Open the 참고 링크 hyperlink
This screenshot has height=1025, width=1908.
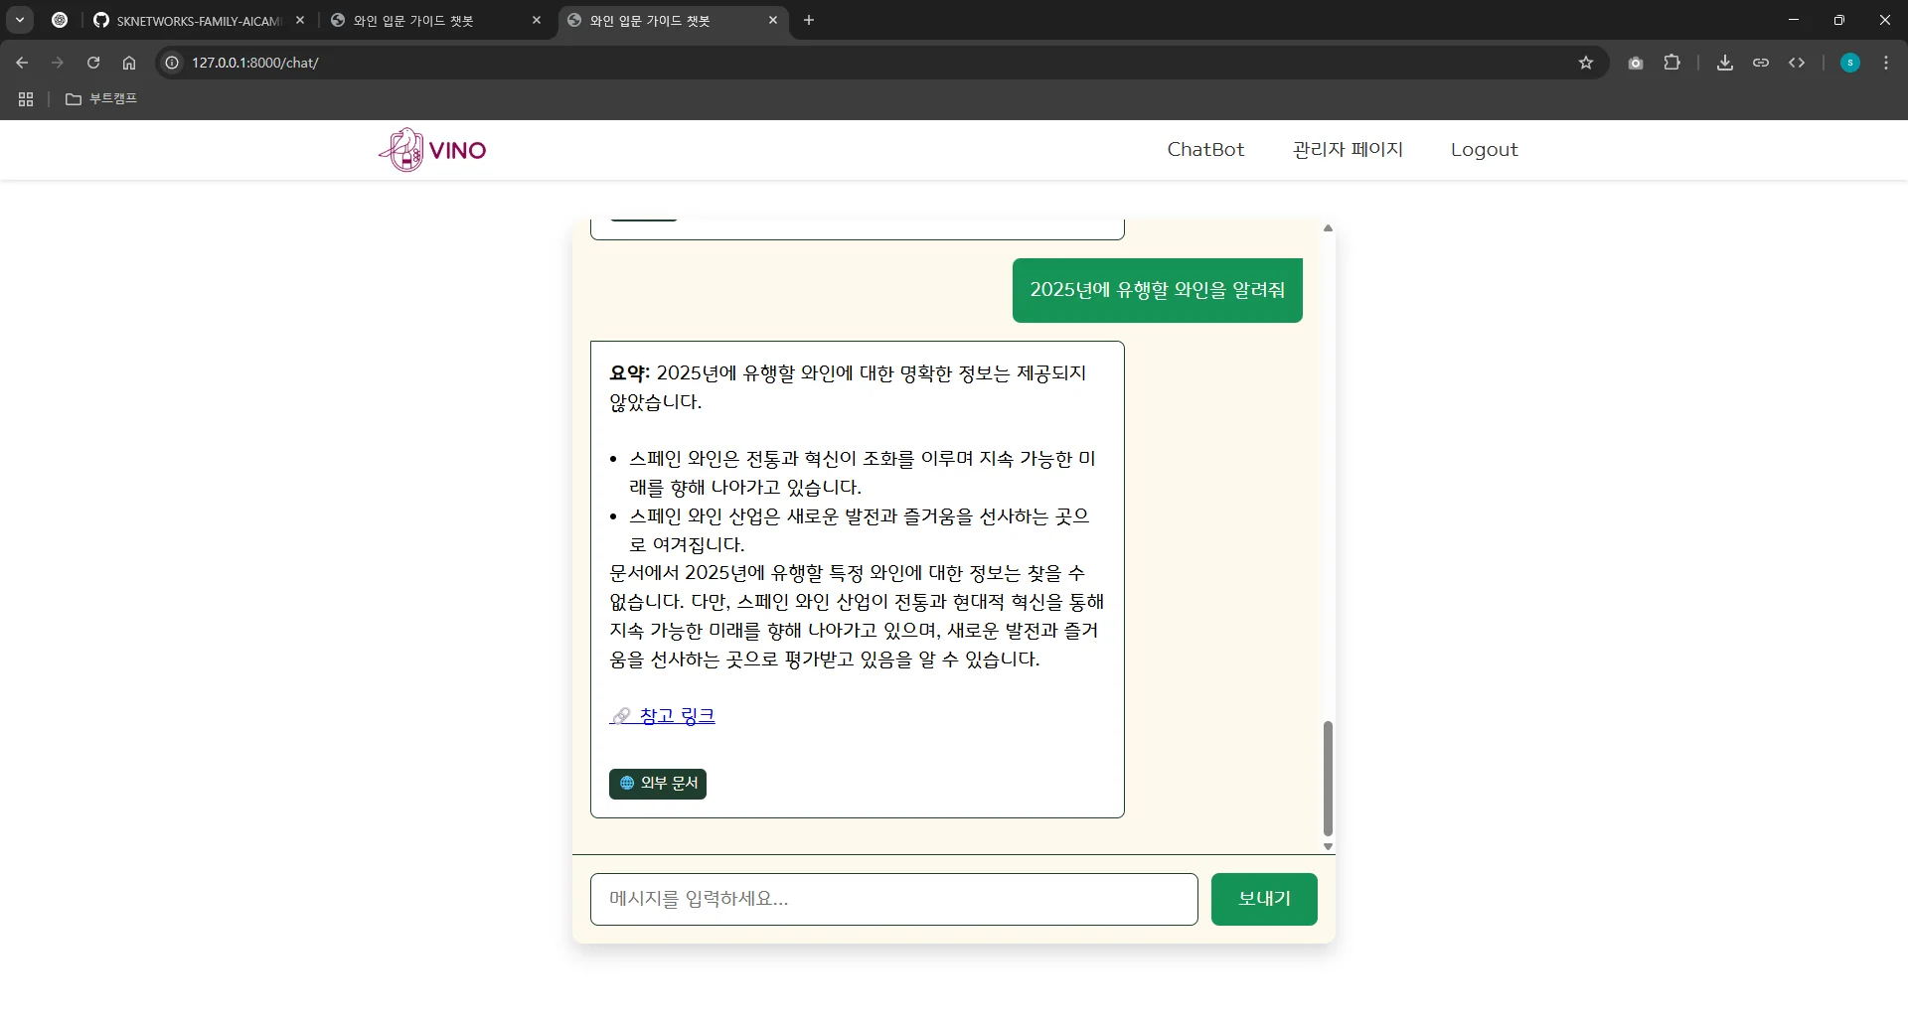pyautogui.click(x=662, y=716)
